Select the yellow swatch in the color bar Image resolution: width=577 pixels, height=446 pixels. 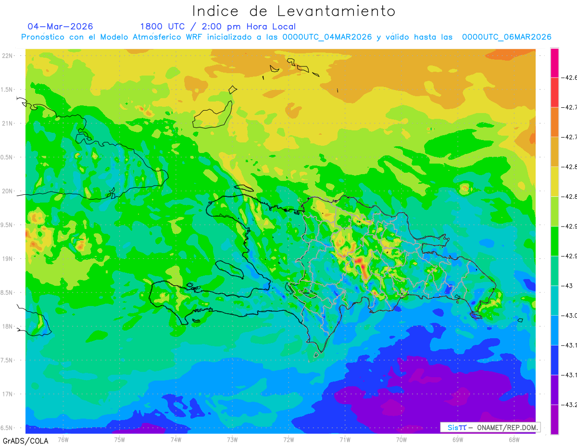point(554,181)
